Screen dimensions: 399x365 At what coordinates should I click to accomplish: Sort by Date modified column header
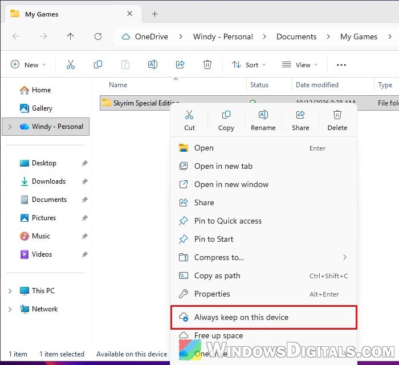pos(317,85)
